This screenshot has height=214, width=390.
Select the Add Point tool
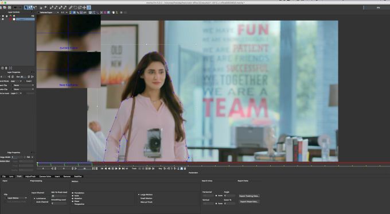[x=35, y=7]
